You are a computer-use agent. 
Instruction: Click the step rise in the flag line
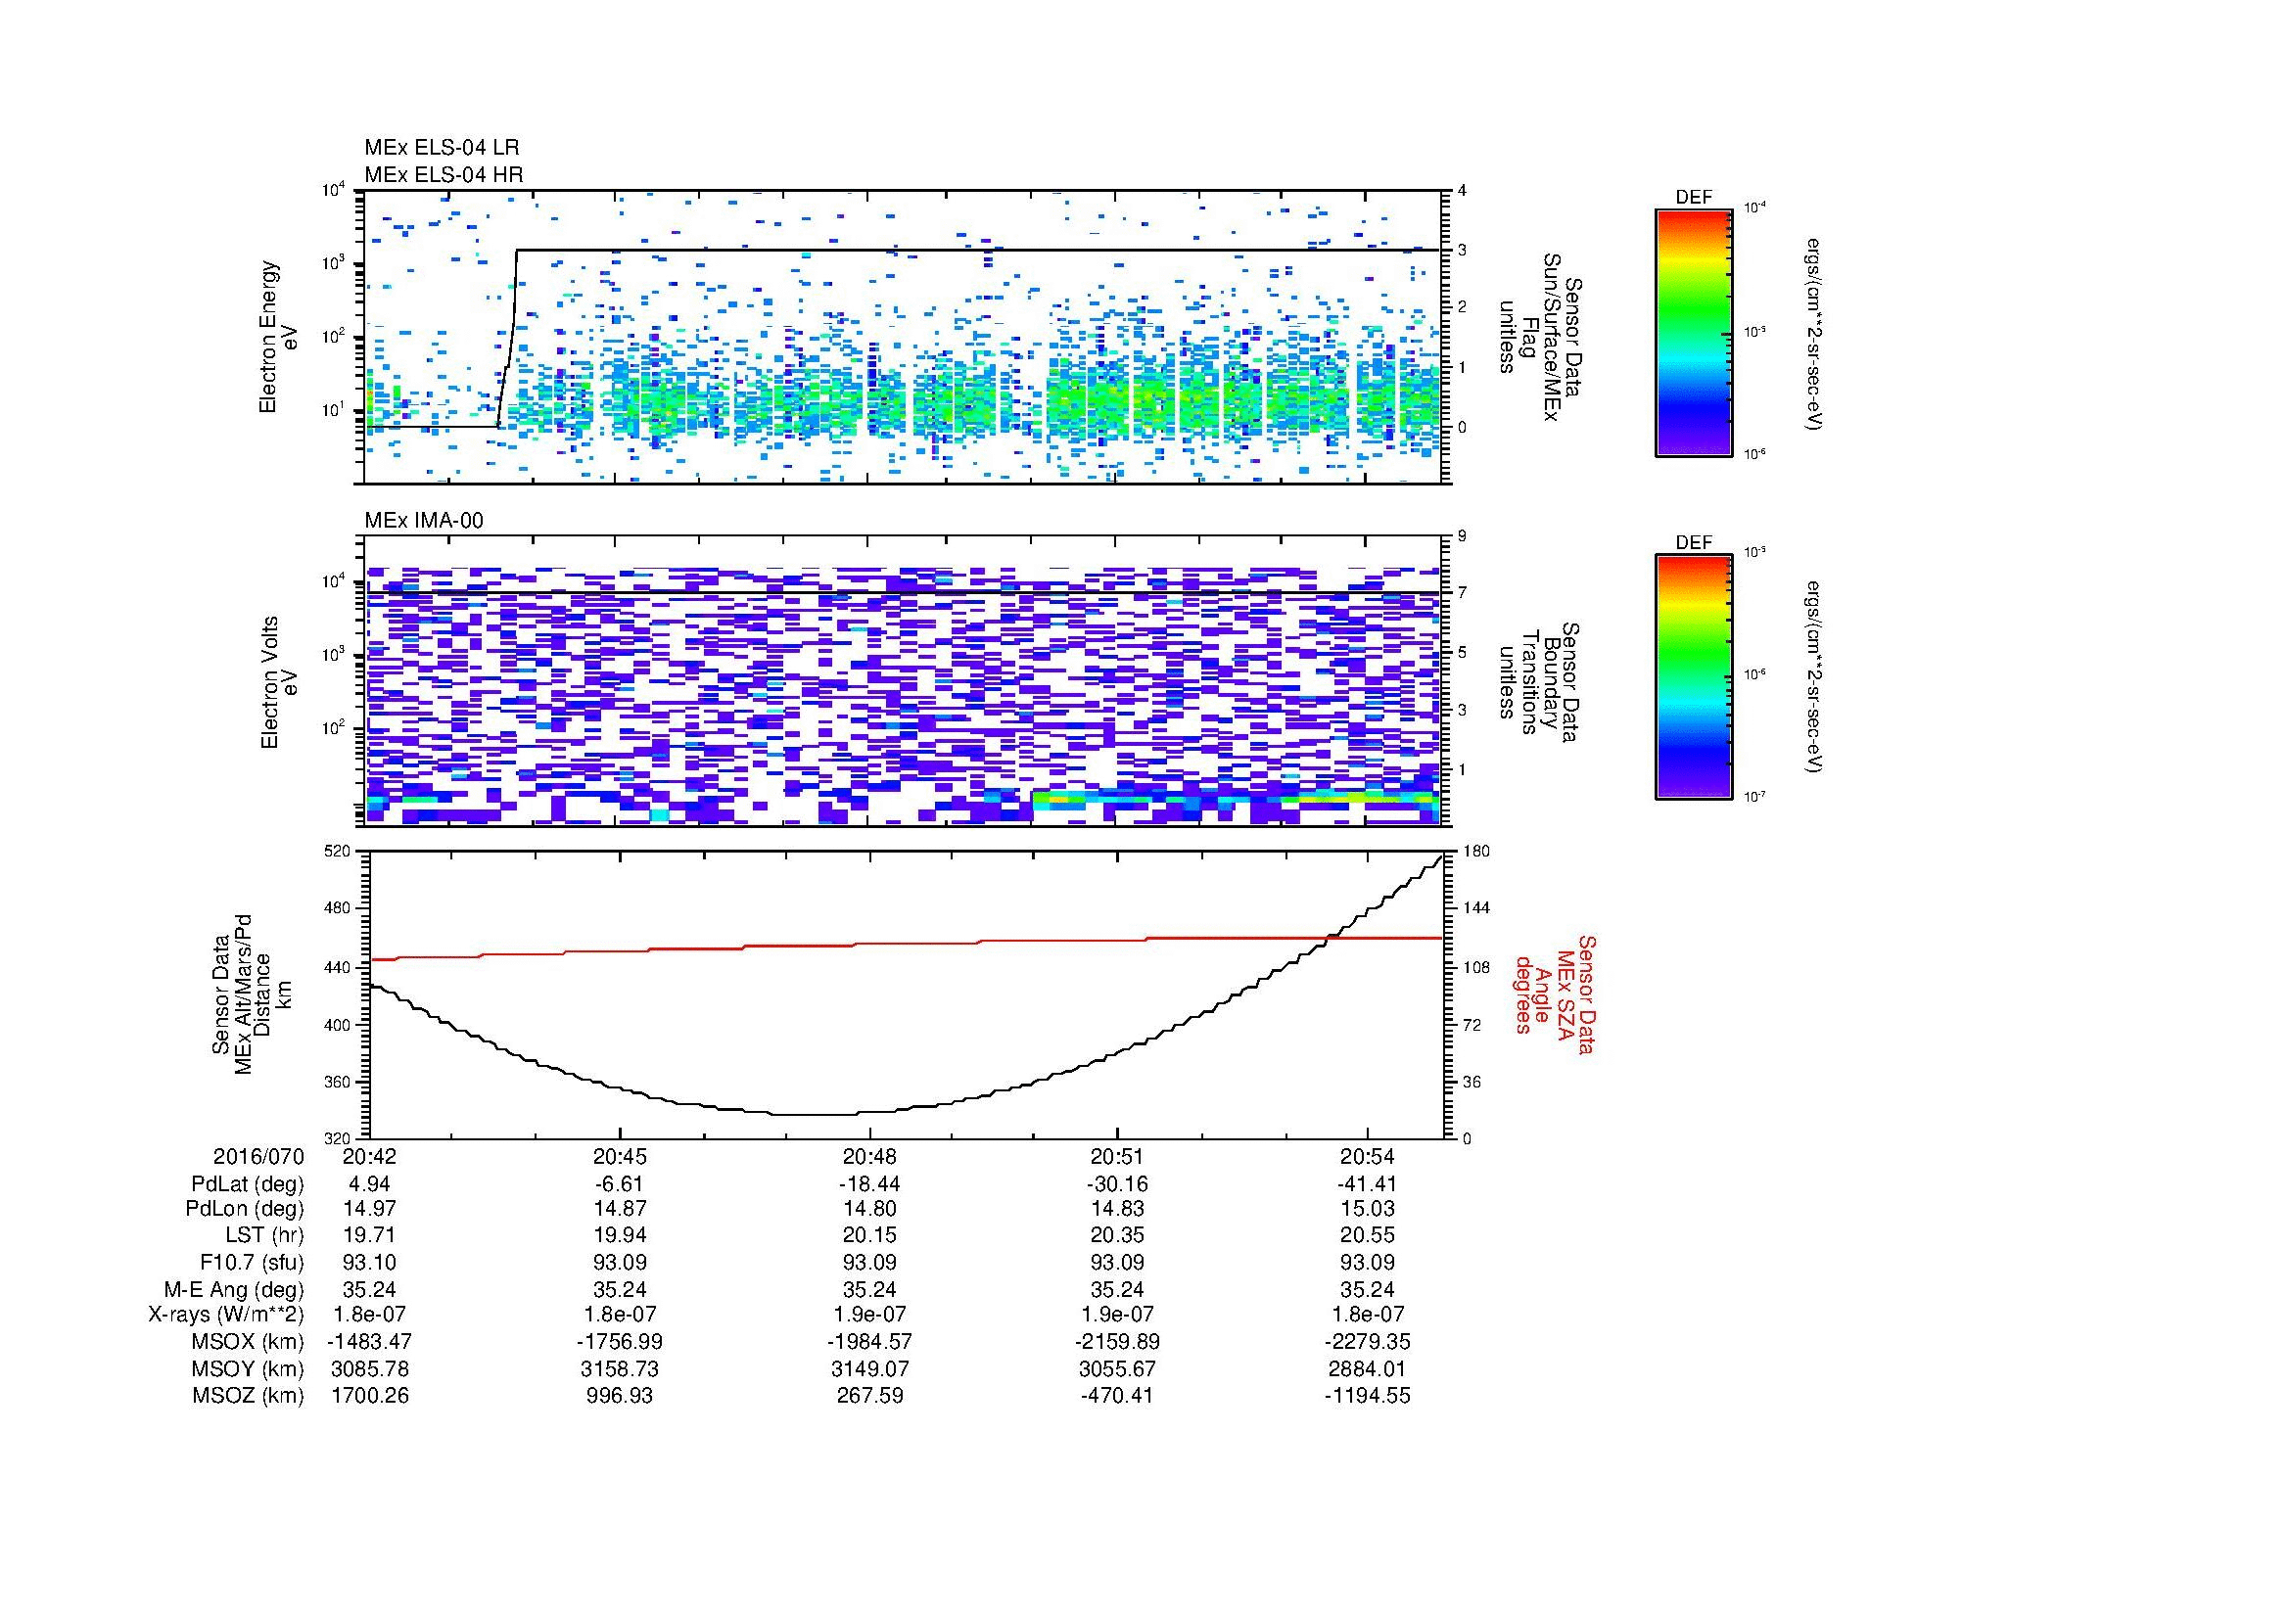point(508,339)
